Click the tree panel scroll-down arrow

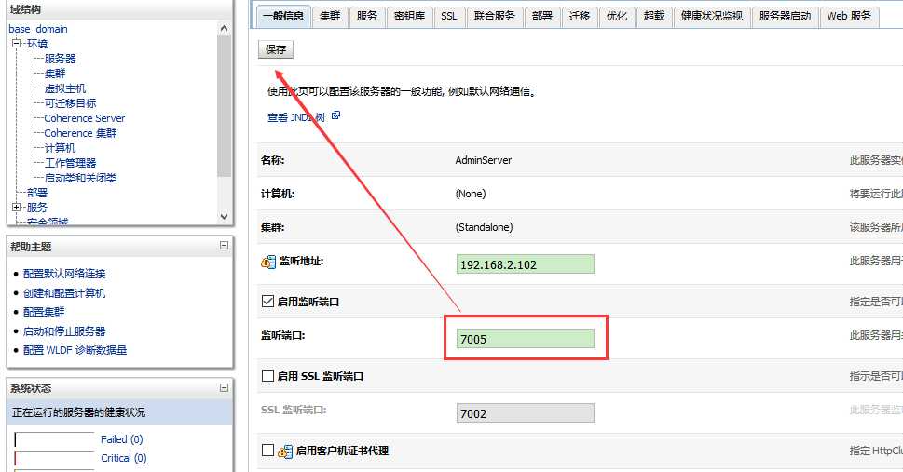pos(225,217)
